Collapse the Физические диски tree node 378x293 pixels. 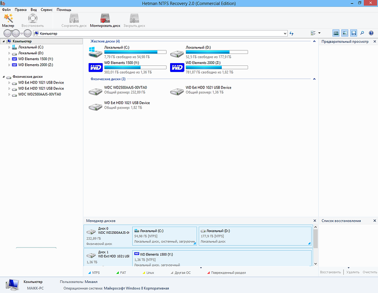pyautogui.click(x=3, y=77)
